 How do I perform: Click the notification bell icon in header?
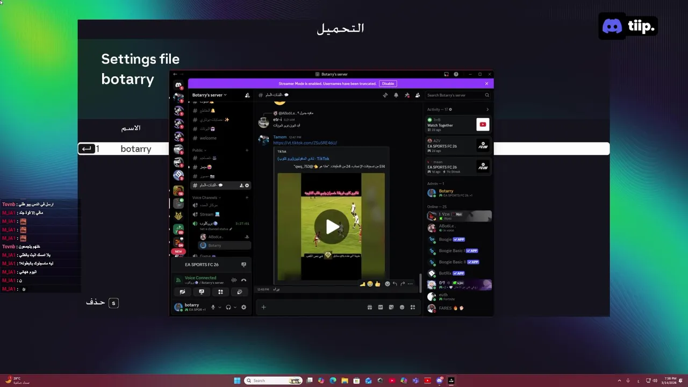396,95
